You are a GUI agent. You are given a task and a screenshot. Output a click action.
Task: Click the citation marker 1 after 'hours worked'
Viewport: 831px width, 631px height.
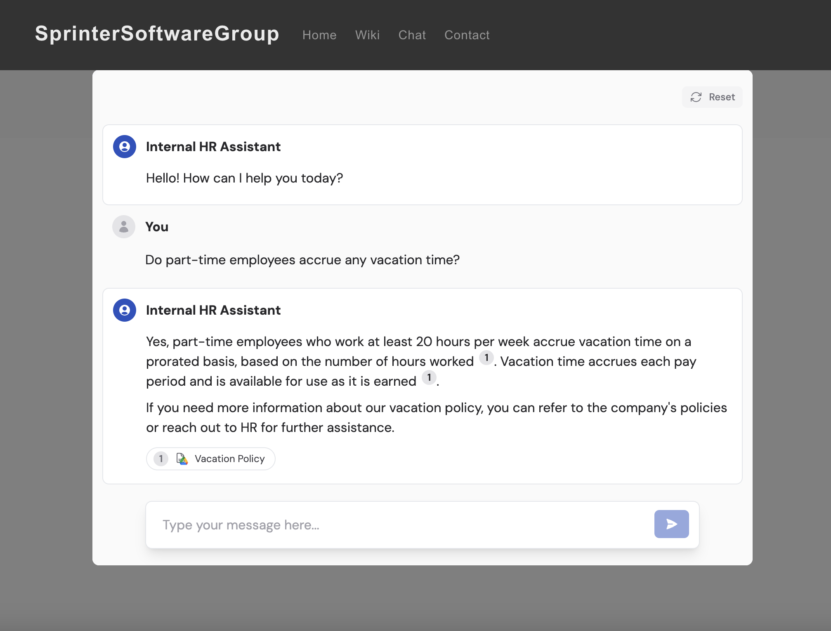coord(486,357)
